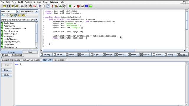This screenshot has height=106, width=189.
Task: Select the Find tab in browser
Action: tap(30, 52)
